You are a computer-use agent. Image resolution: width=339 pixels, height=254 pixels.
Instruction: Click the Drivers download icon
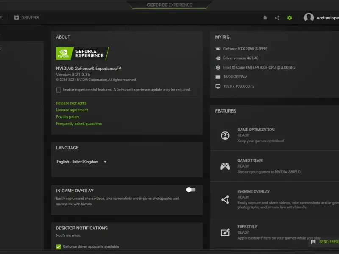click(x=17, y=17)
